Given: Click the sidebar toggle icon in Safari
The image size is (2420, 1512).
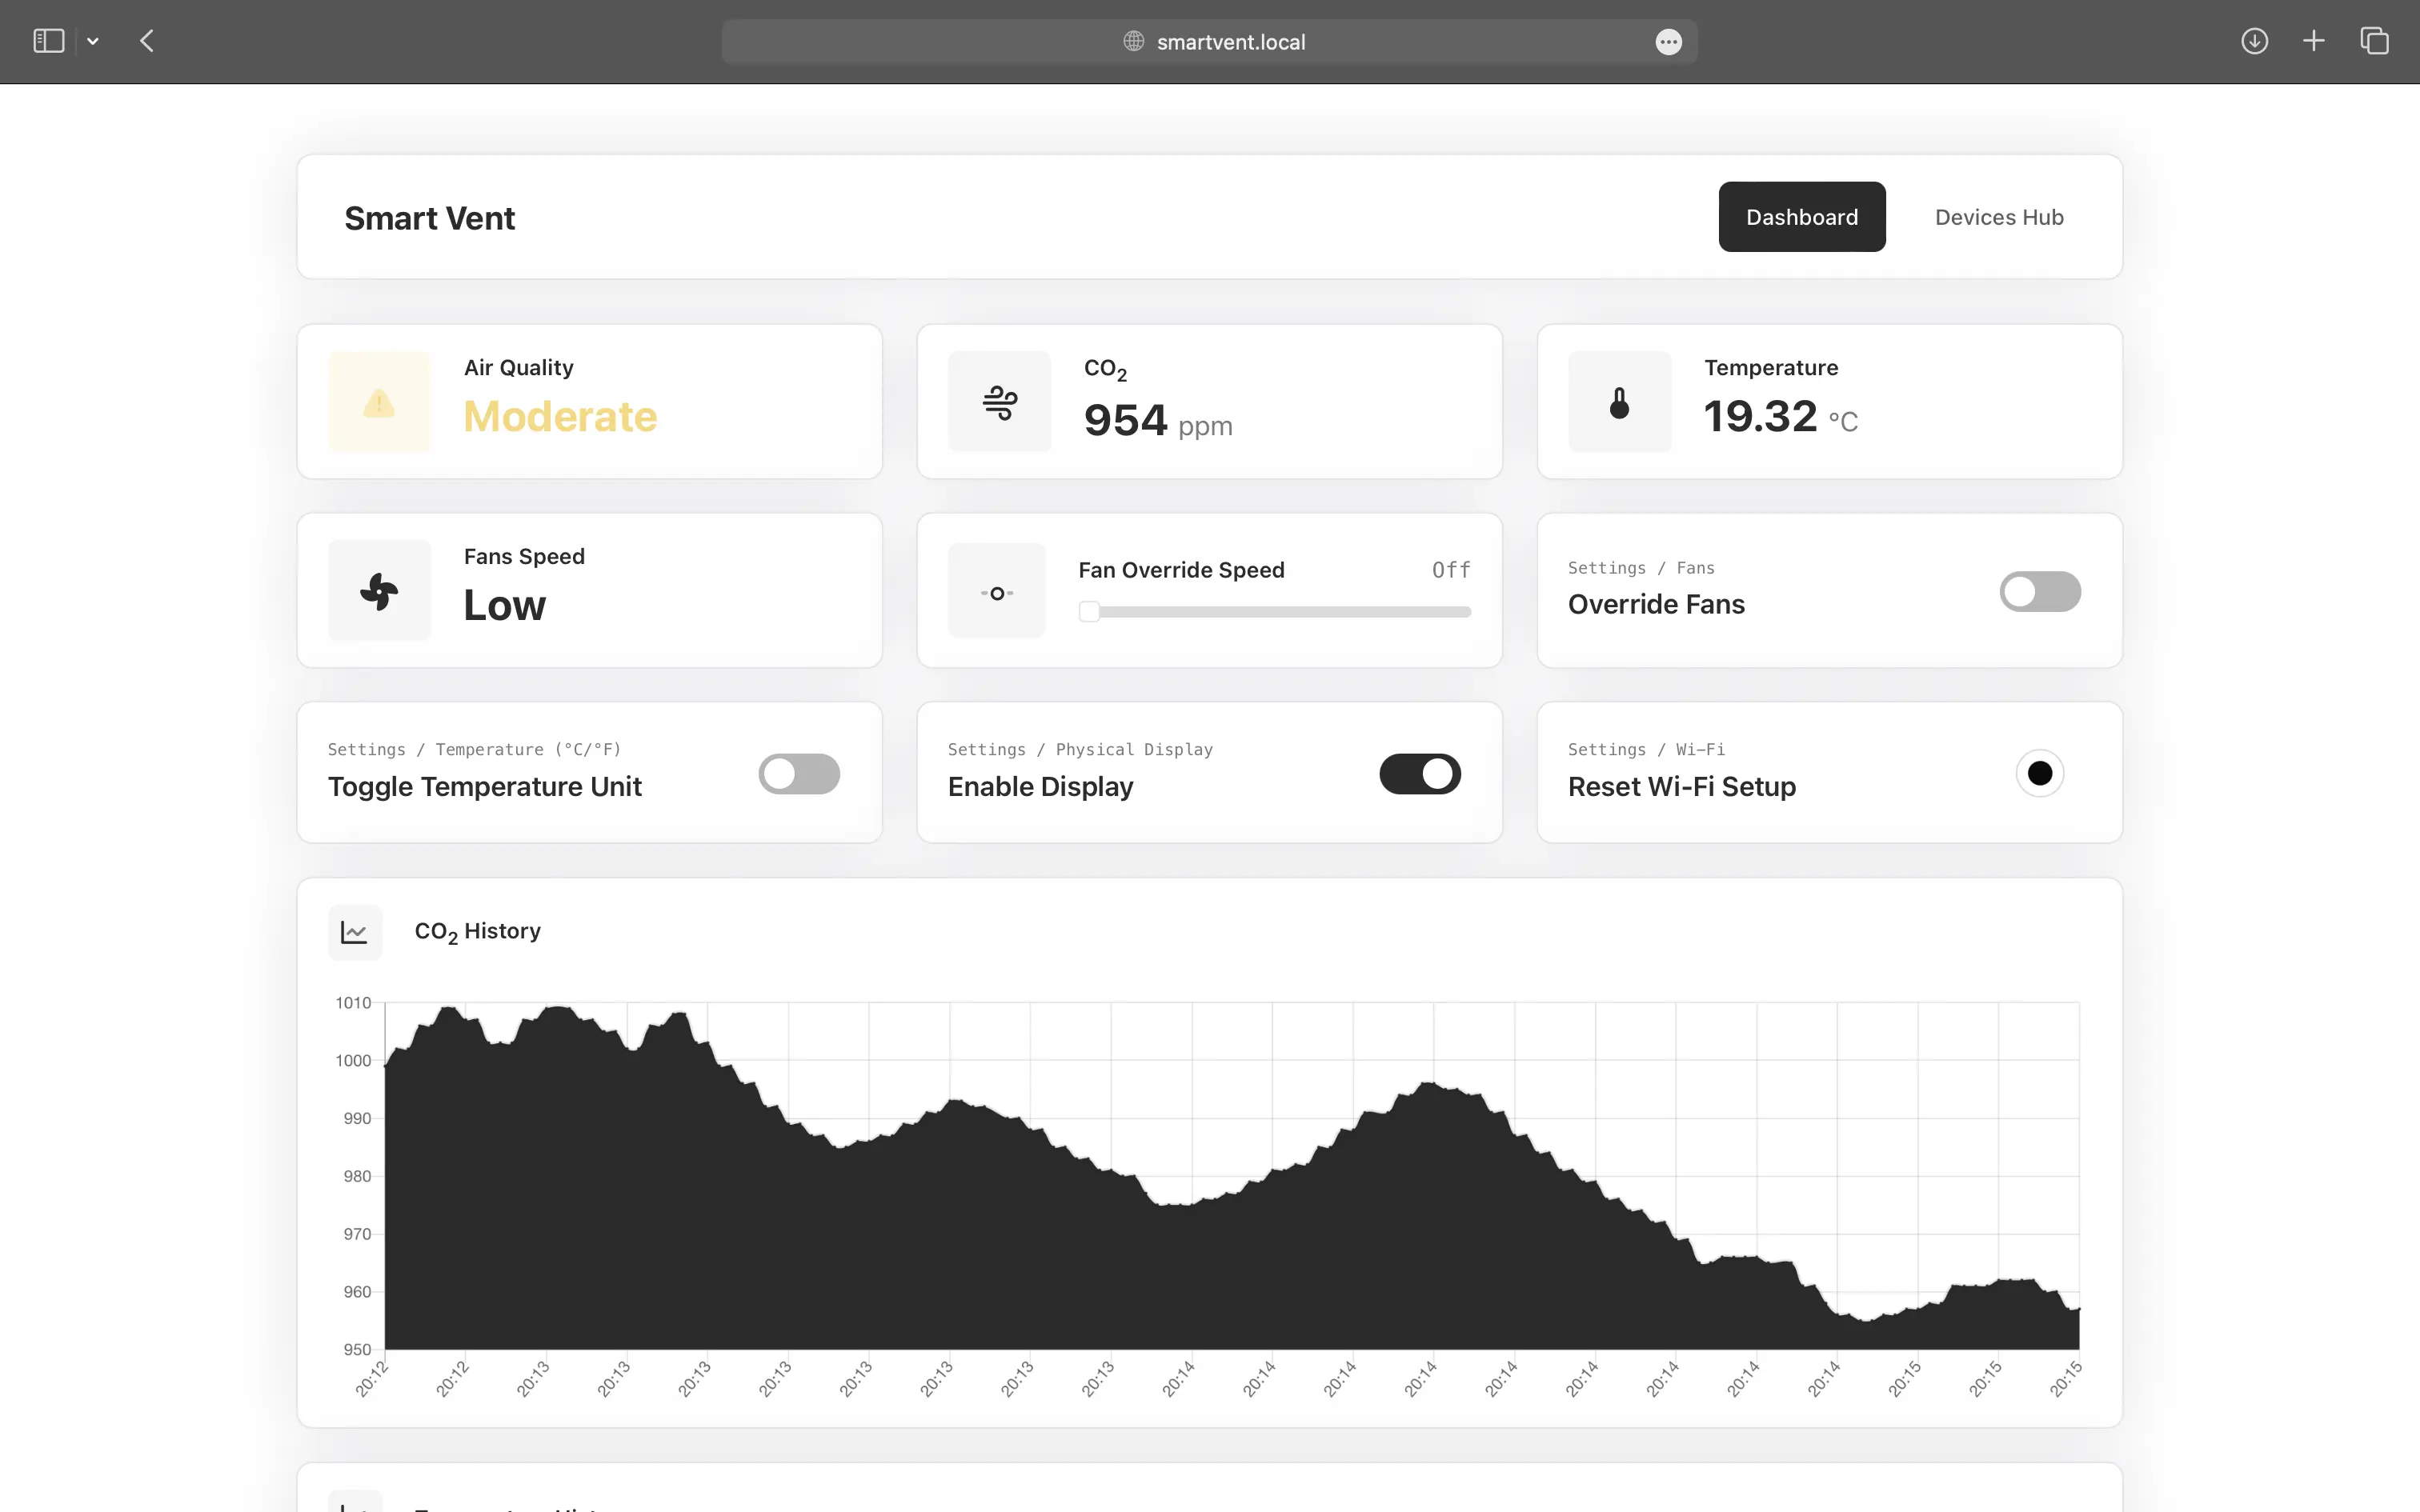Looking at the screenshot, I should (x=48, y=41).
